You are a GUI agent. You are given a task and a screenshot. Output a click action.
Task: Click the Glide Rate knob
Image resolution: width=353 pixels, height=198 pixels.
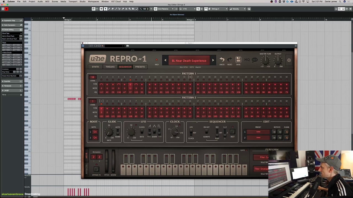pyautogui.click(x=109, y=132)
